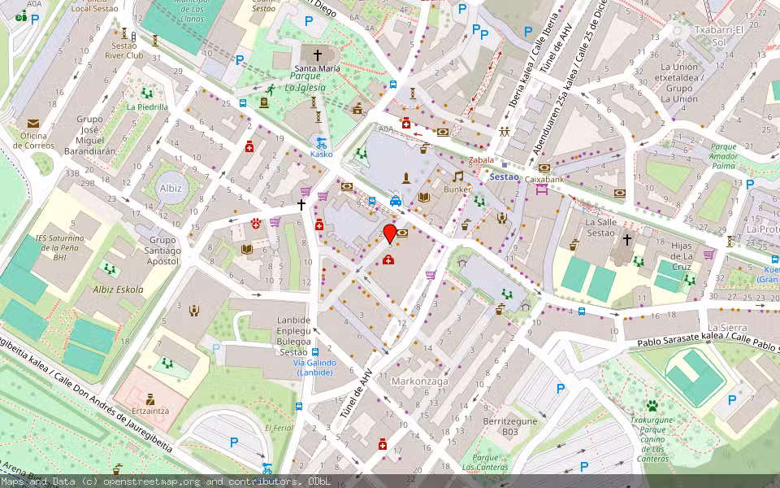Select the toilets icon on Iberia kalea
Screen dimensions: 780x488
pos(505,133)
